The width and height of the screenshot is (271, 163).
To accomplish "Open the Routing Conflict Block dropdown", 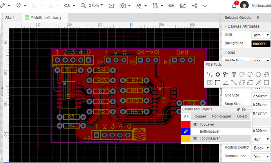I will 261,148.
